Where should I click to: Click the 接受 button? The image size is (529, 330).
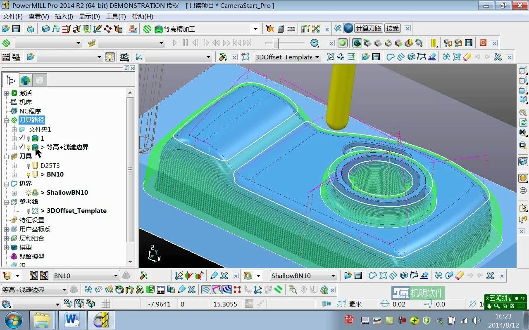[392, 28]
